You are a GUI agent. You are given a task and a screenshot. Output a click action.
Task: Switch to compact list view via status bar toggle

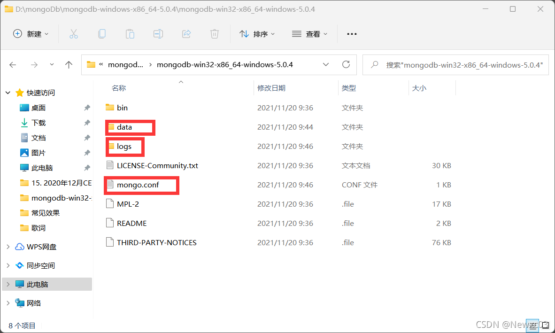(x=532, y=325)
